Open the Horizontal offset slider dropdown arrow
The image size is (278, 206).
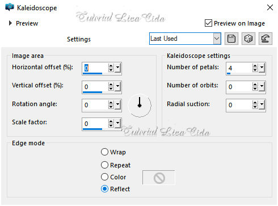pyautogui.click(x=118, y=68)
